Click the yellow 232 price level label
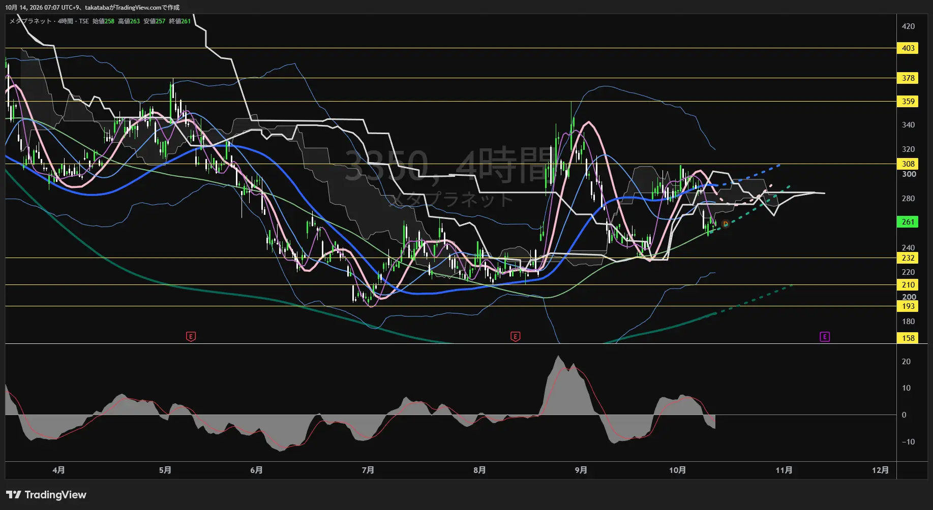Screen dimensions: 933x510 tap(908, 258)
